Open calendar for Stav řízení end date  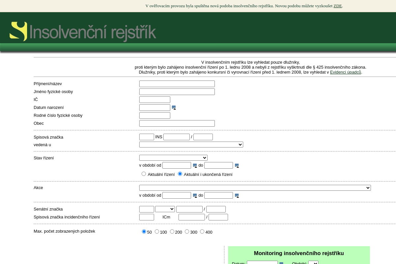pyautogui.click(x=237, y=166)
